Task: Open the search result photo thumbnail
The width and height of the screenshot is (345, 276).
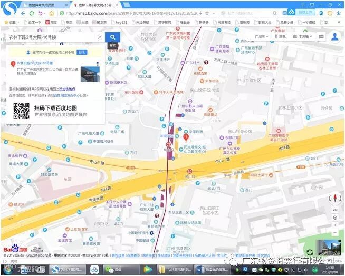Action: point(90,74)
